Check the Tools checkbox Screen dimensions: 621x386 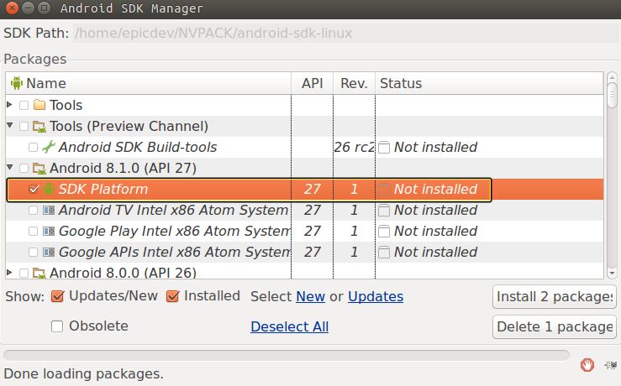tap(24, 105)
